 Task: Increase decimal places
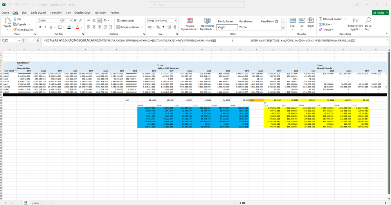169,27
